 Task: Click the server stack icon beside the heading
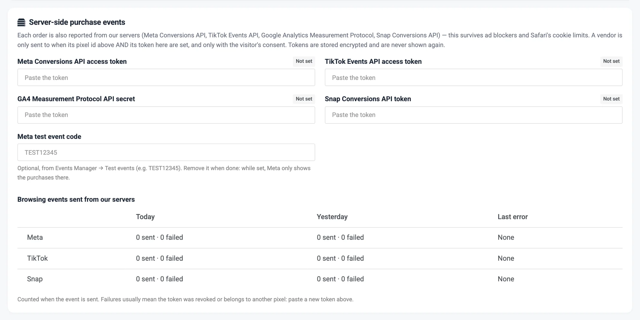pyautogui.click(x=21, y=22)
